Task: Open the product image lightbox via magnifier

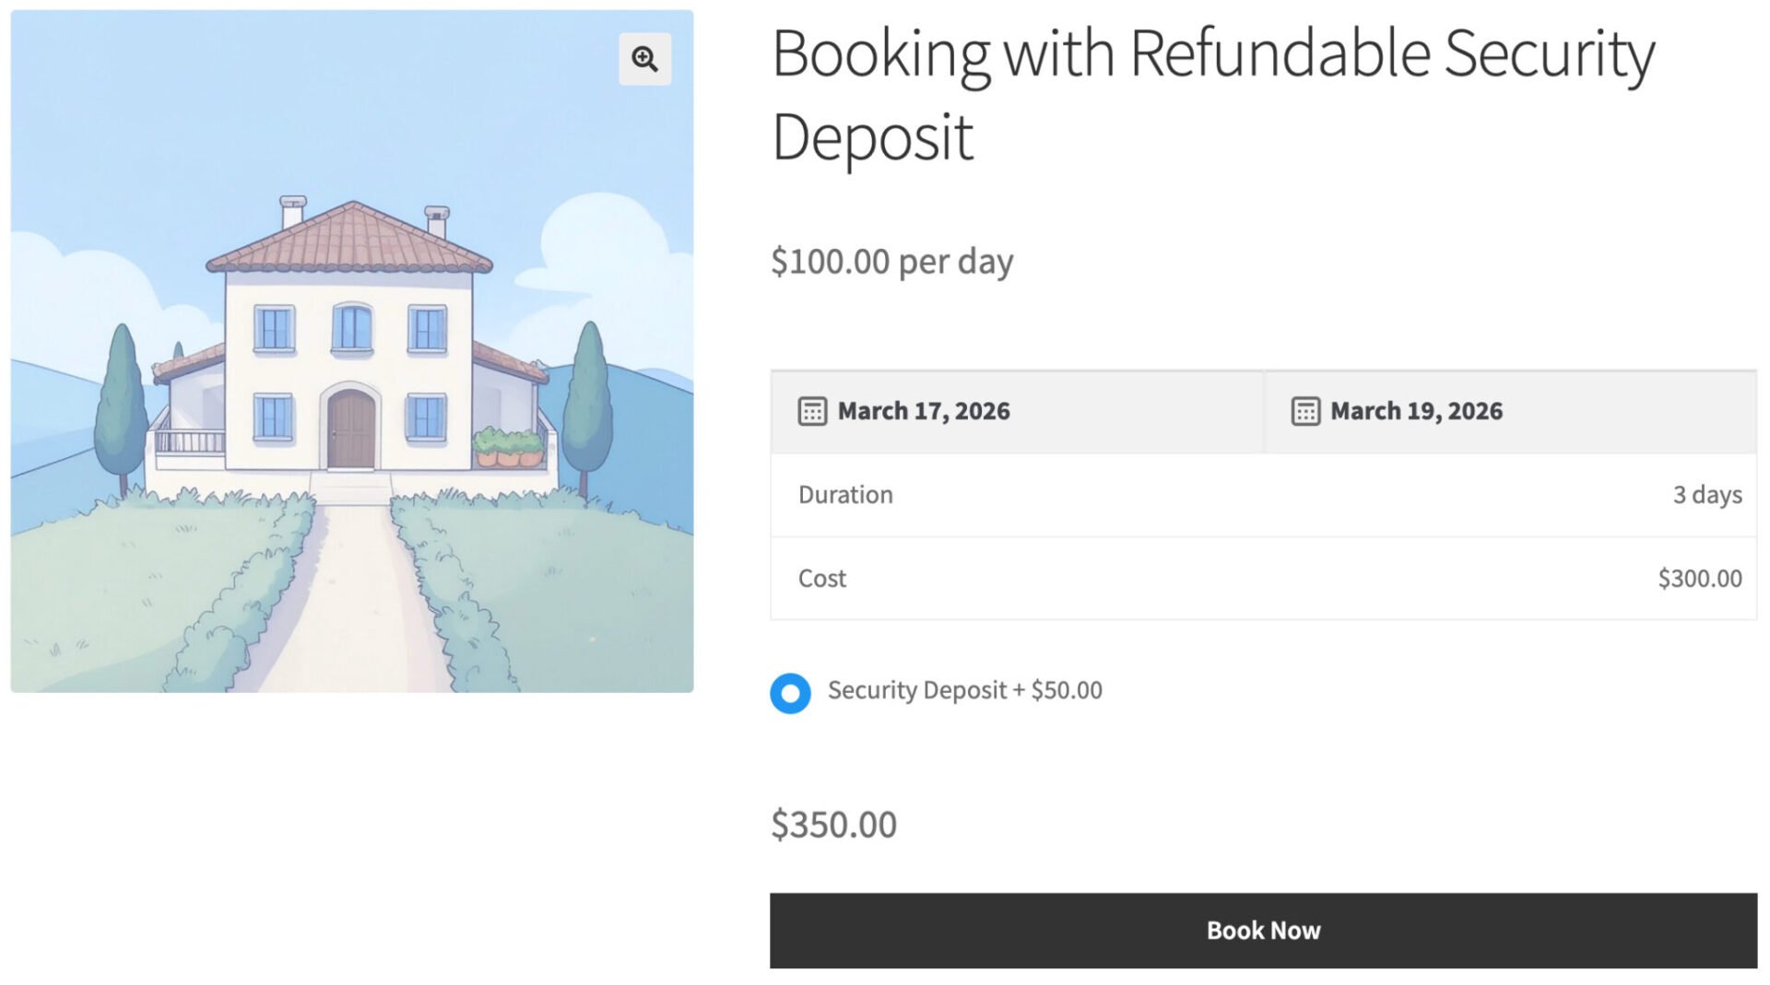Action: 644,58
